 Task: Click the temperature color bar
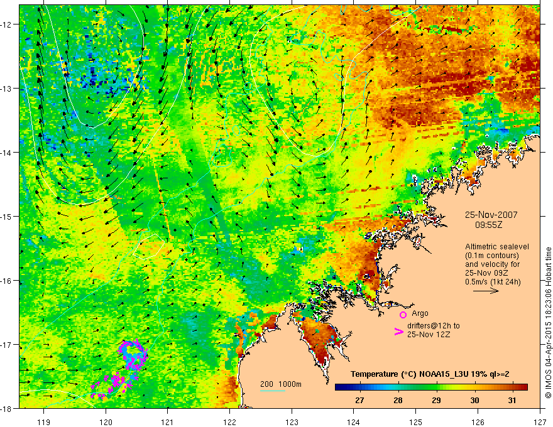coord(431,387)
